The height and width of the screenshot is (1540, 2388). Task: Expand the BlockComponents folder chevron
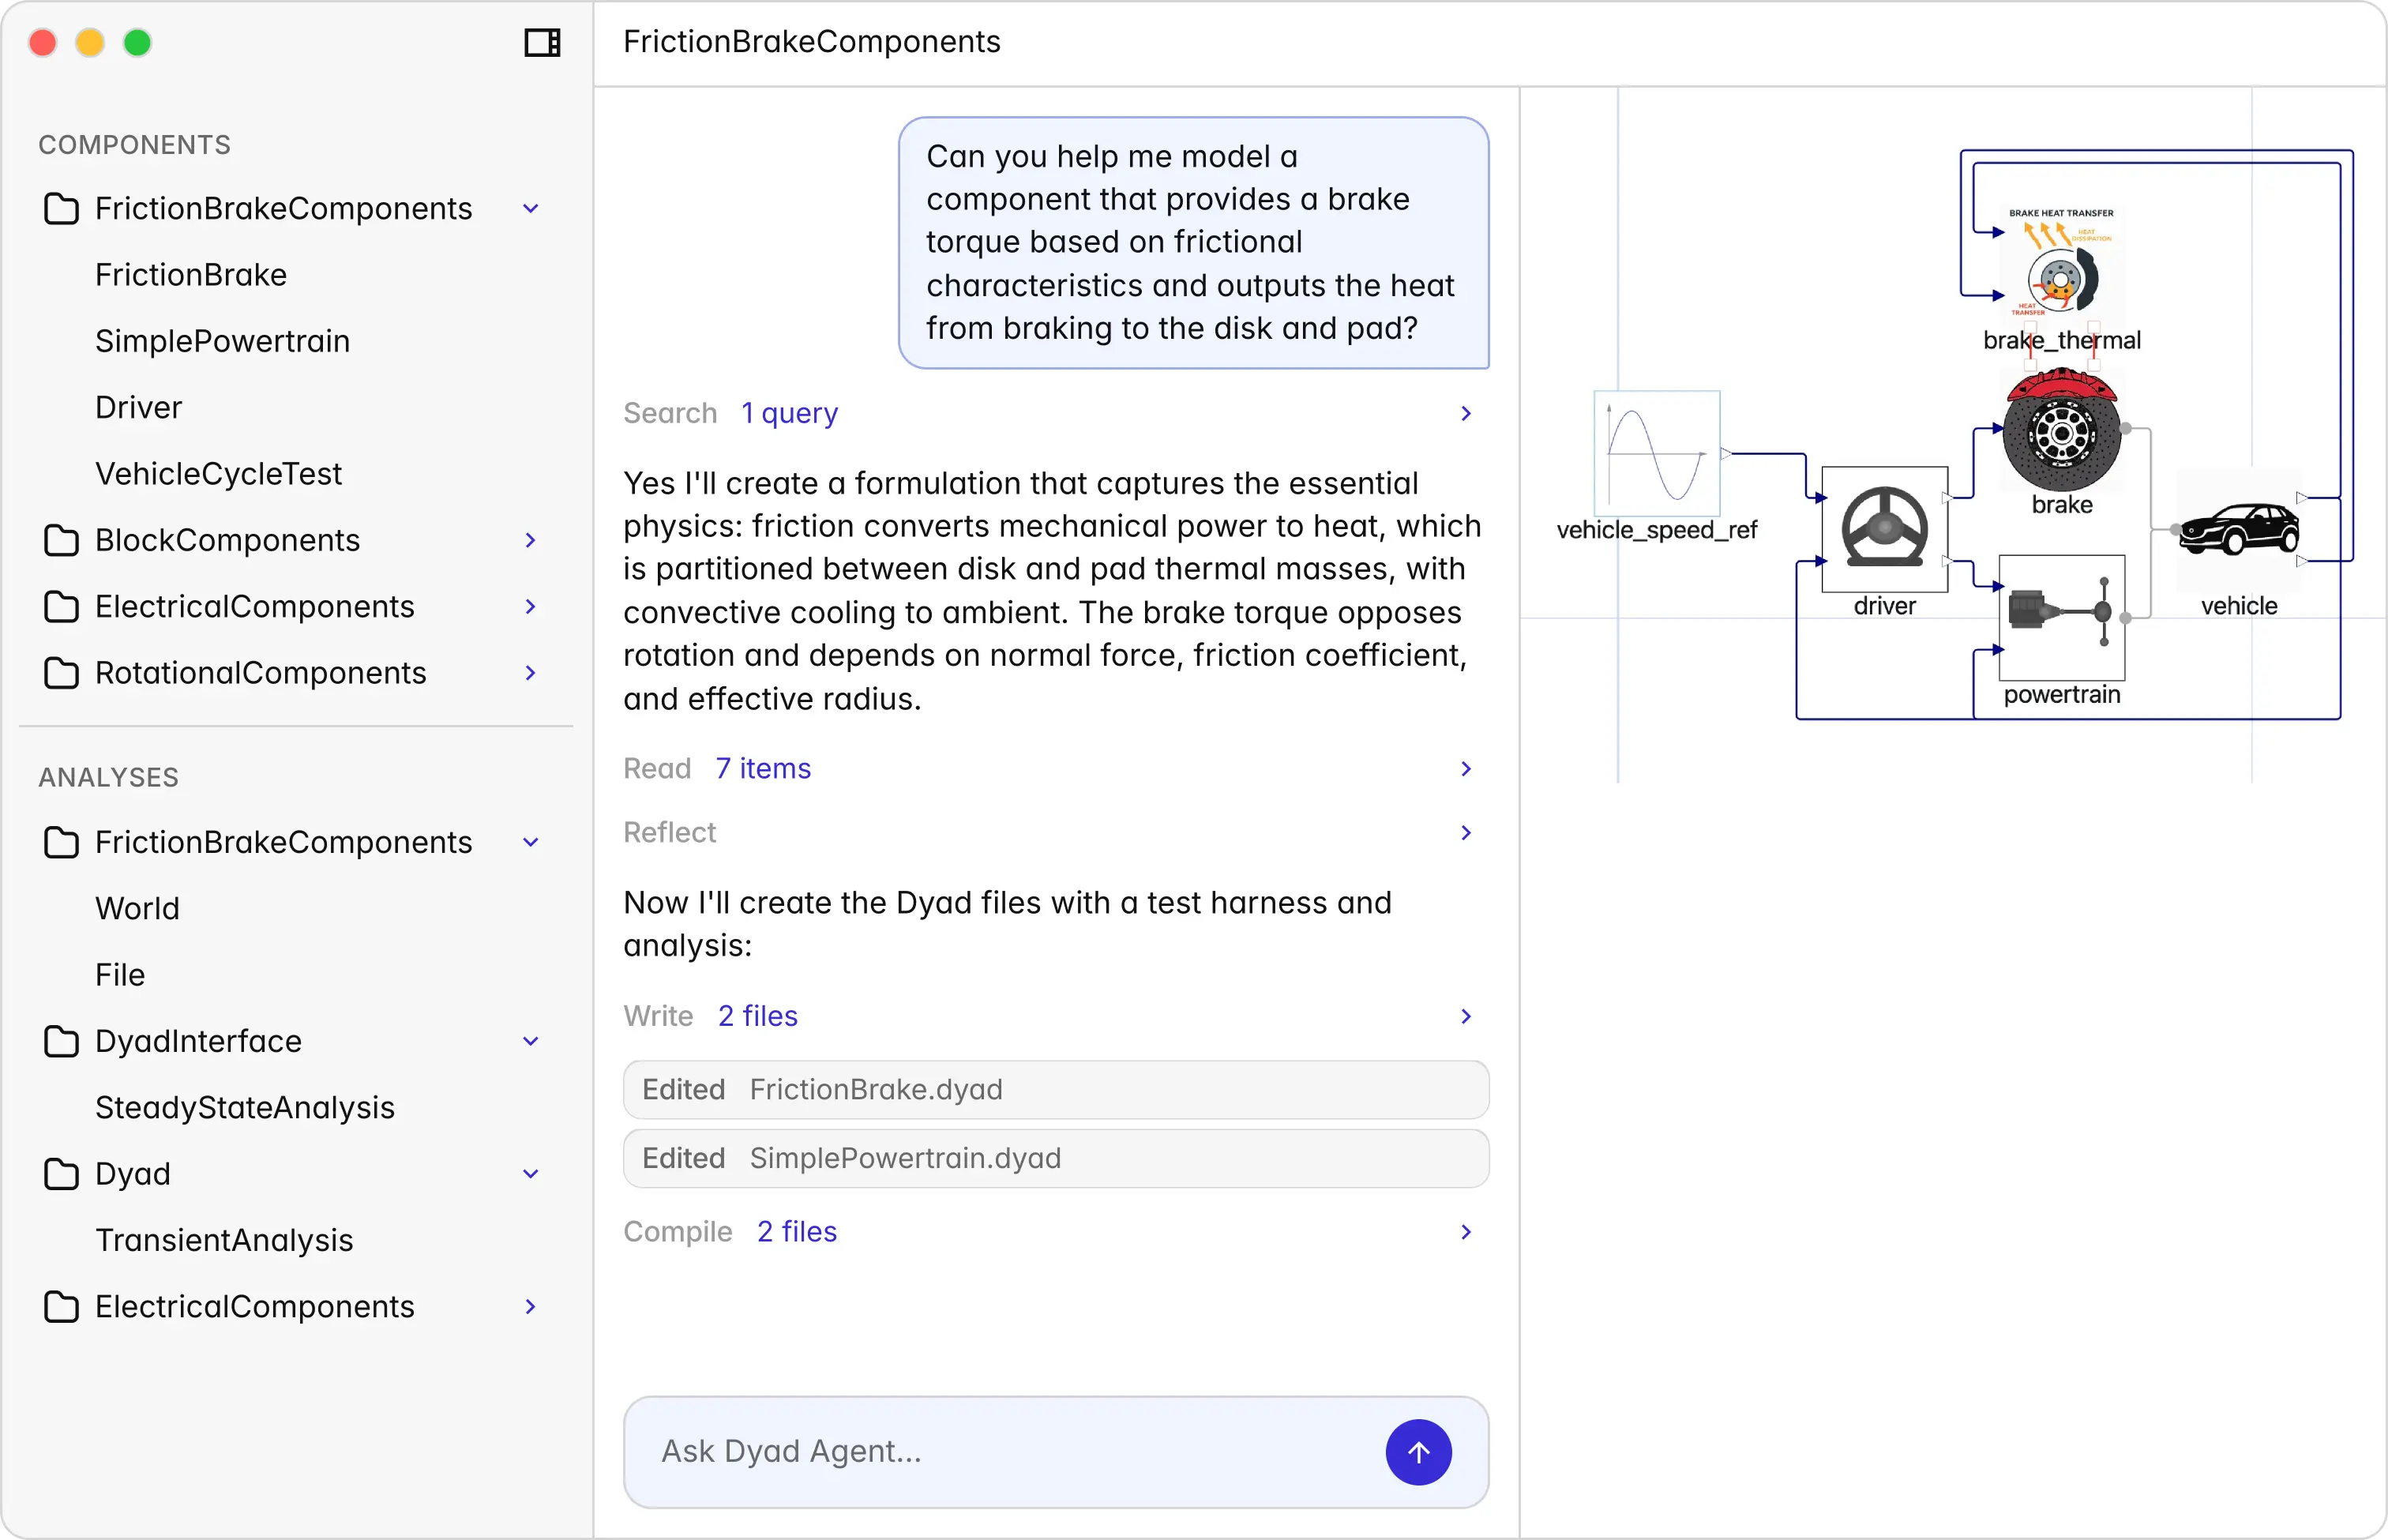click(531, 540)
